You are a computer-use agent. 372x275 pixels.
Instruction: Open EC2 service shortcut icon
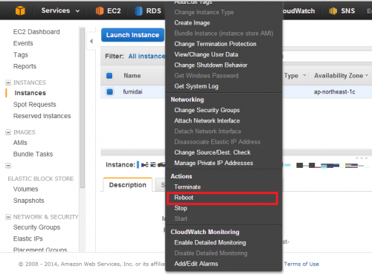100,11
